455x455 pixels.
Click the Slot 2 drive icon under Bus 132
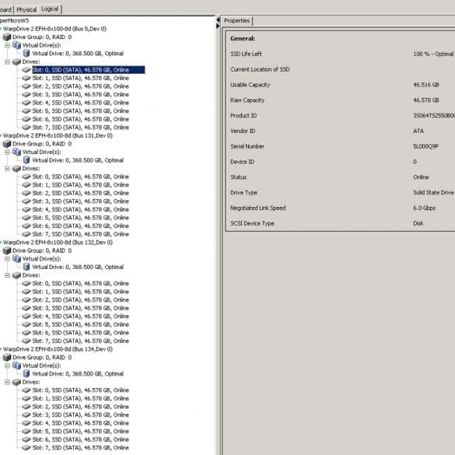(x=26, y=299)
